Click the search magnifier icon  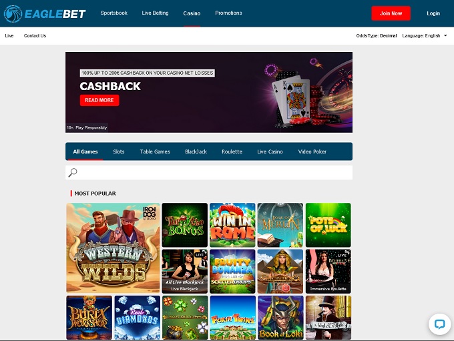point(73,173)
